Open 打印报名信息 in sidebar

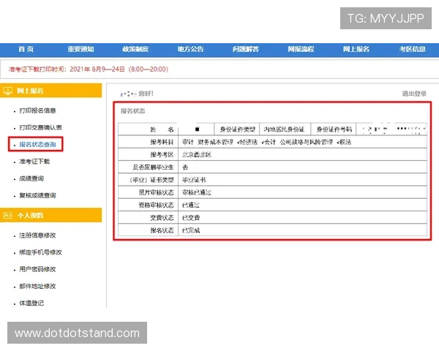click(x=37, y=110)
